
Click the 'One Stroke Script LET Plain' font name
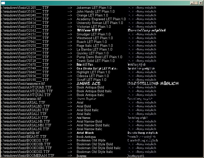(x=97, y=68)
